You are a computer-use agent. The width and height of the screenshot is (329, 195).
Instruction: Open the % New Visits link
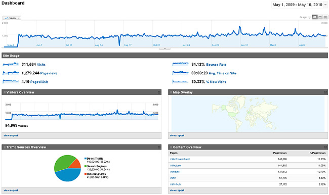(x=216, y=82)
